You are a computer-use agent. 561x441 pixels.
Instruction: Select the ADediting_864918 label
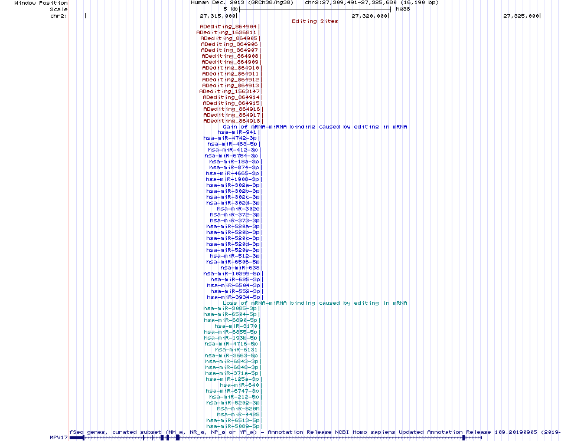[x=232, y=121]
